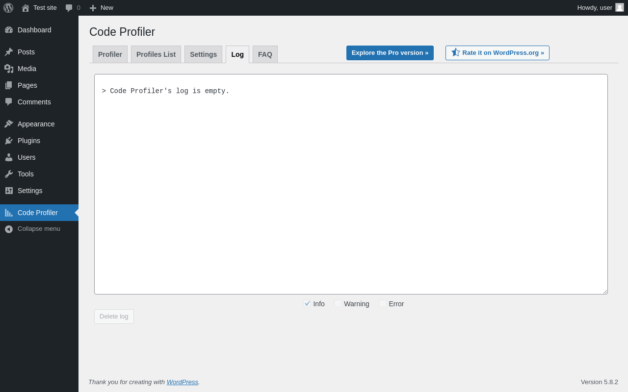The image size is (628, 392).
Task: Click the Comments sidebar icon
Action: click(9, 102)
